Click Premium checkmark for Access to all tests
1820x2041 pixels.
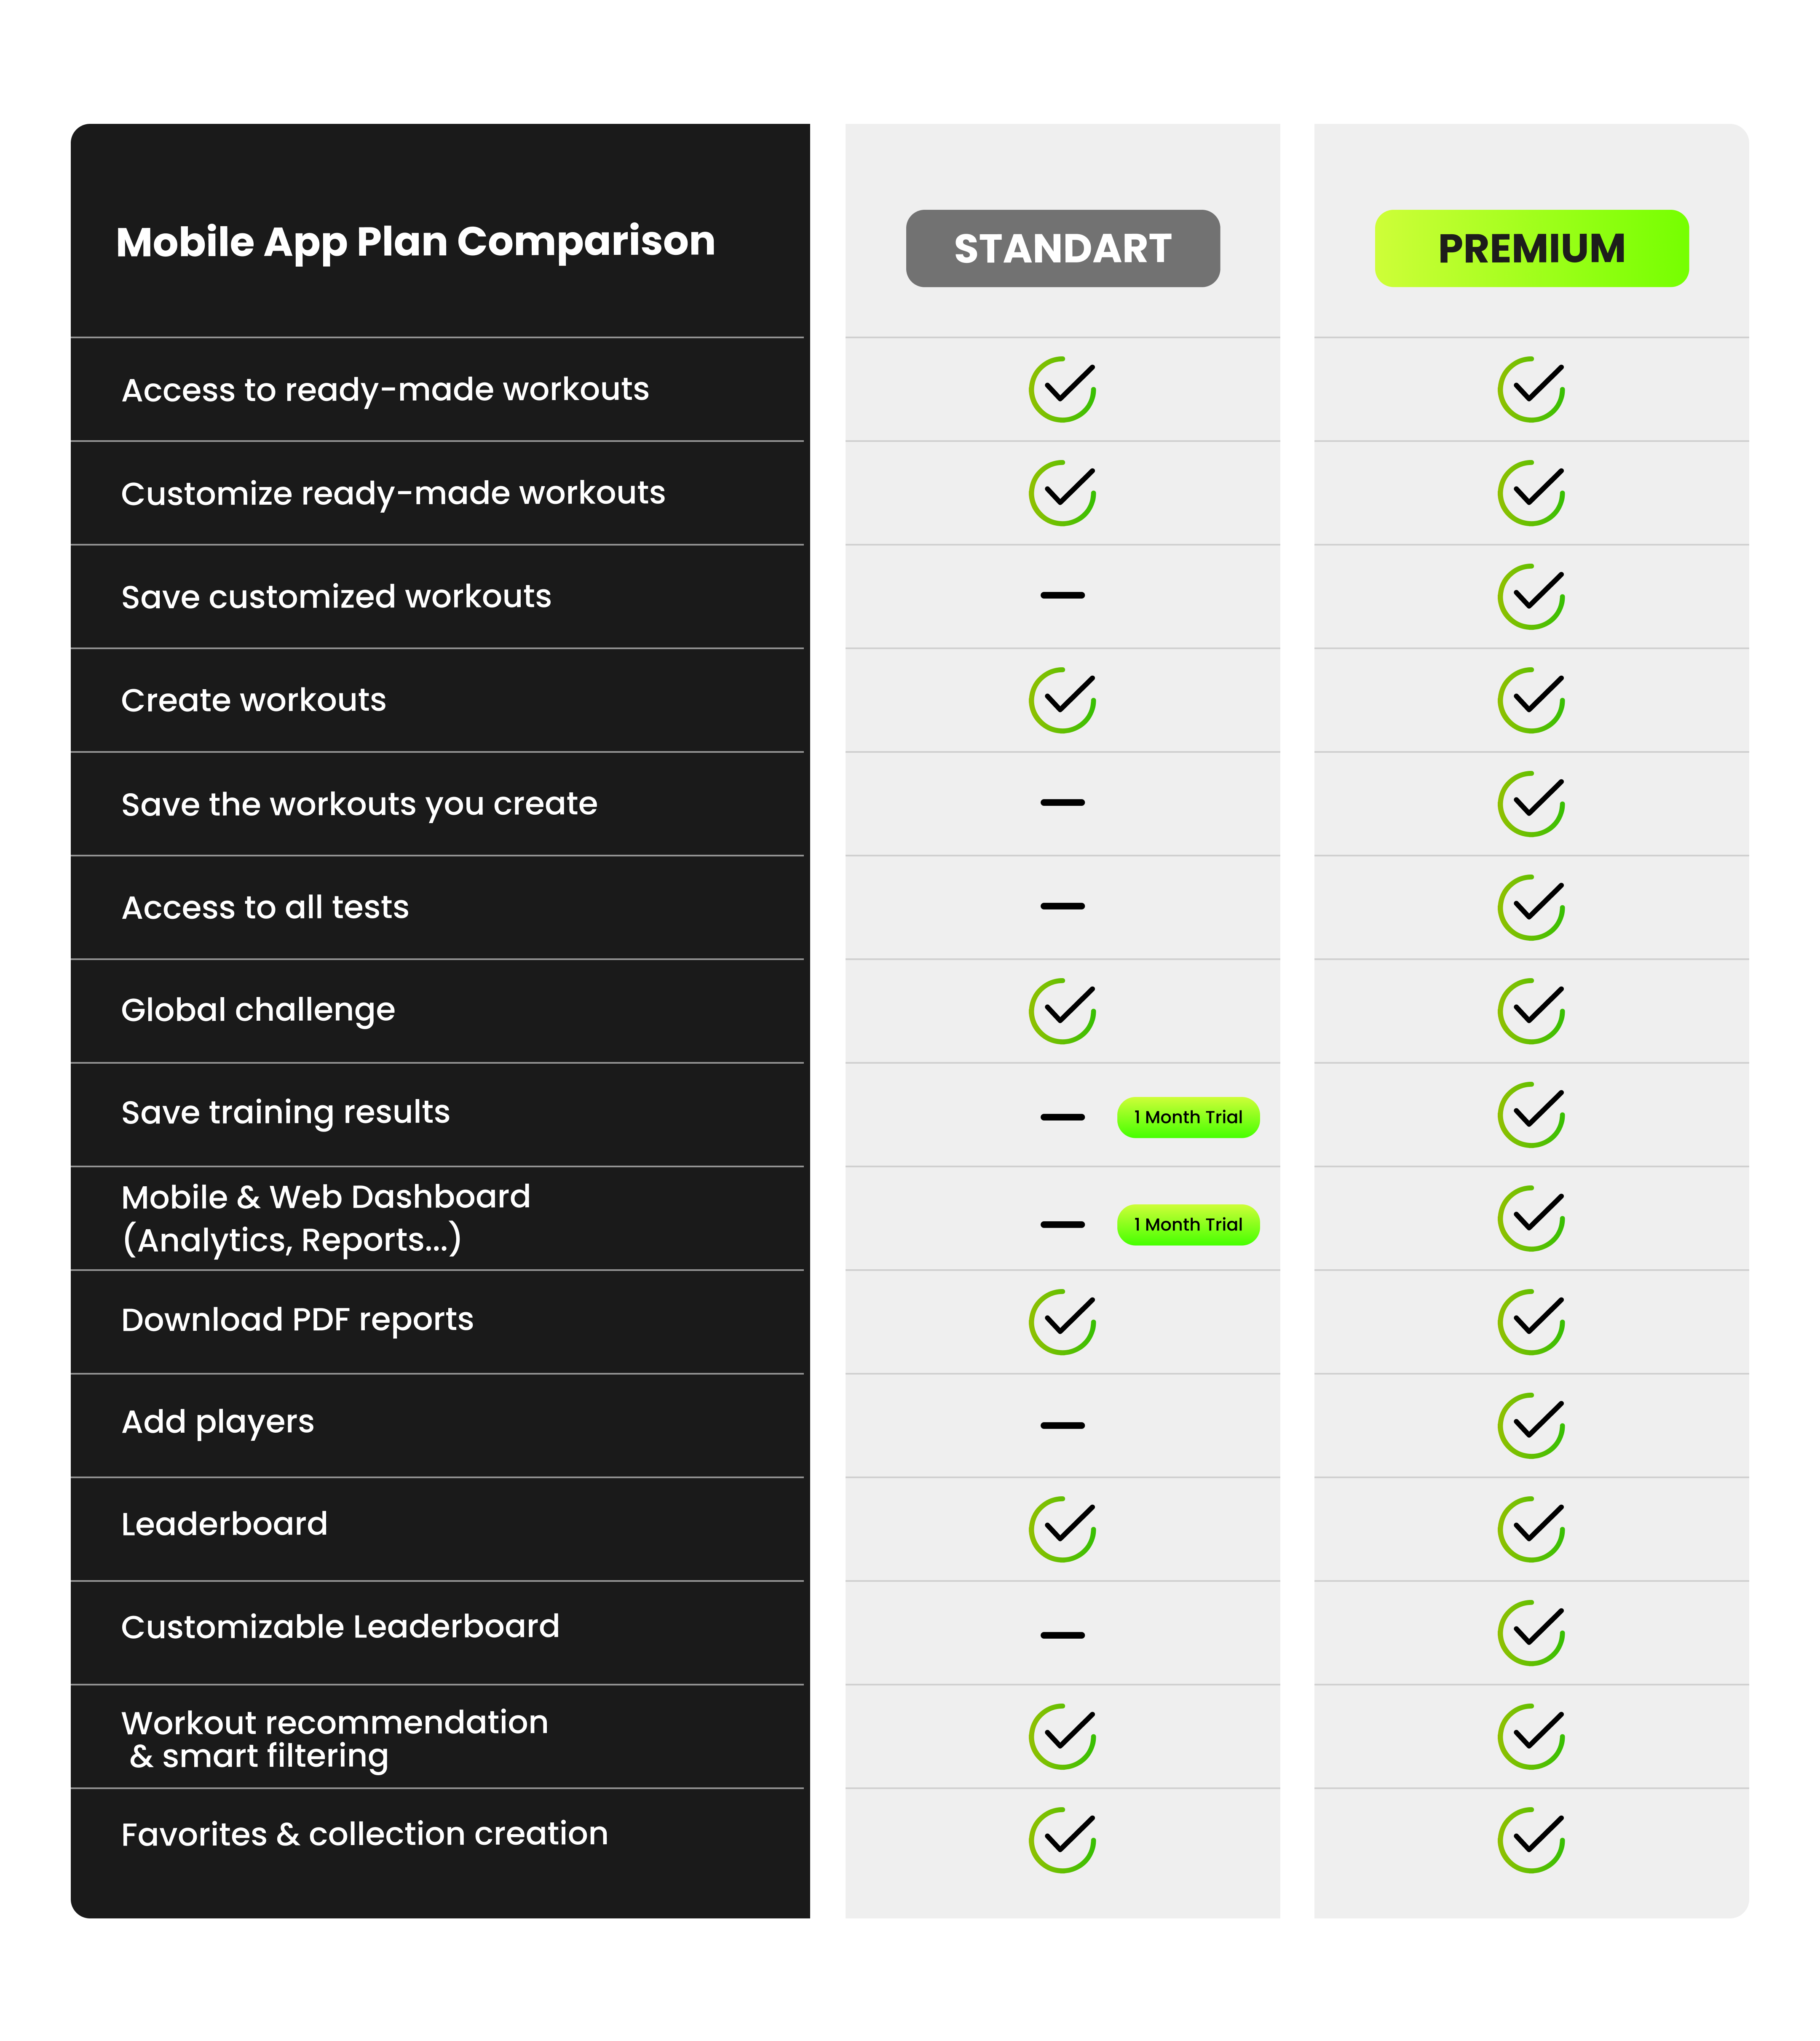point(1531,907)
